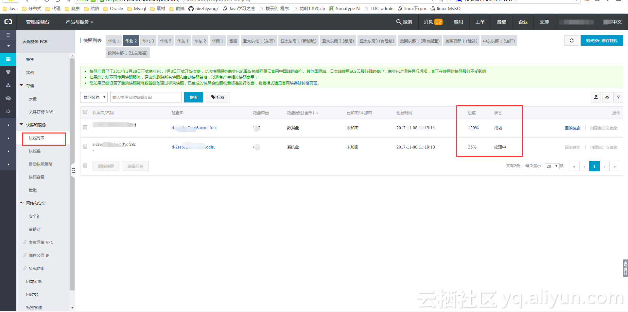Select the 华北 2 region tab

click(x=131, y=41)
